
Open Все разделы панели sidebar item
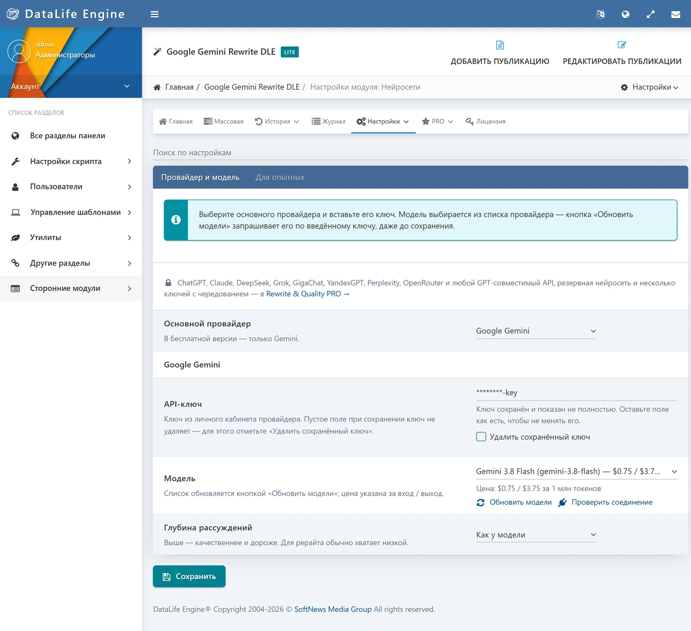coord(71,136)
